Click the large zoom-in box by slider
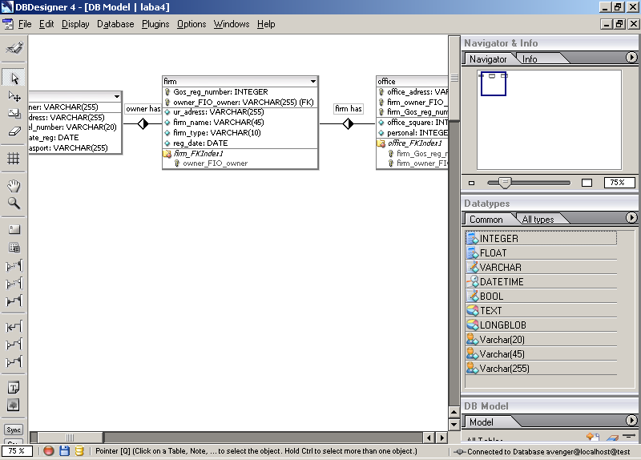This screenshot has width=641, height=460. tap(587, 183)
